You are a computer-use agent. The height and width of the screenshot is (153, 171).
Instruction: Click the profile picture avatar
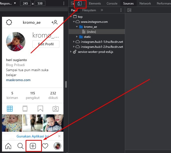[x=16, y=42]
